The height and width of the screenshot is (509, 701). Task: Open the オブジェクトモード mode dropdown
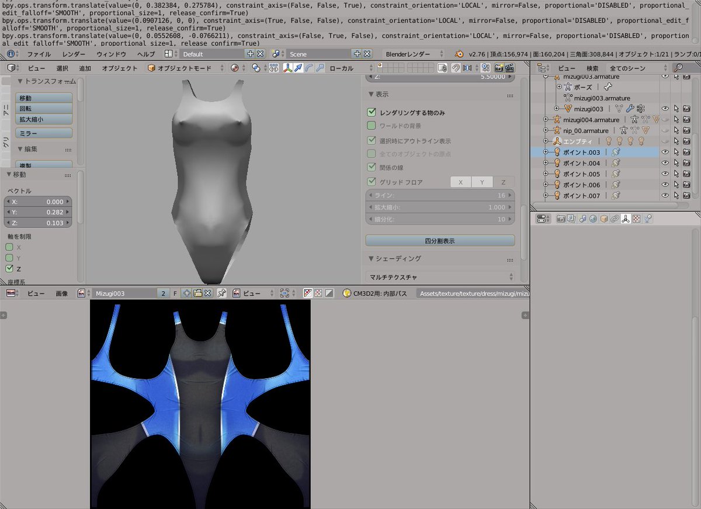pyautogui.click(x=185, y=68)
